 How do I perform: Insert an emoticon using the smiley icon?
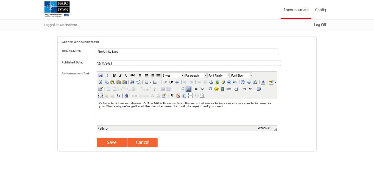(x=216, y=89)
